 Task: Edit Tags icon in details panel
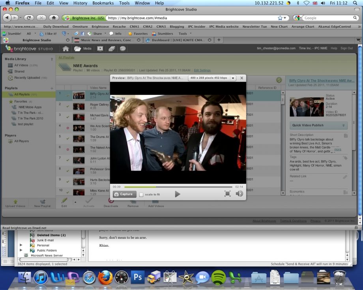pos(345,158)
